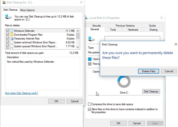The height and width of the screenshot is (127, 178).
Task: Click the Local Disk Properties title icon
Action: tap(87, 18)
